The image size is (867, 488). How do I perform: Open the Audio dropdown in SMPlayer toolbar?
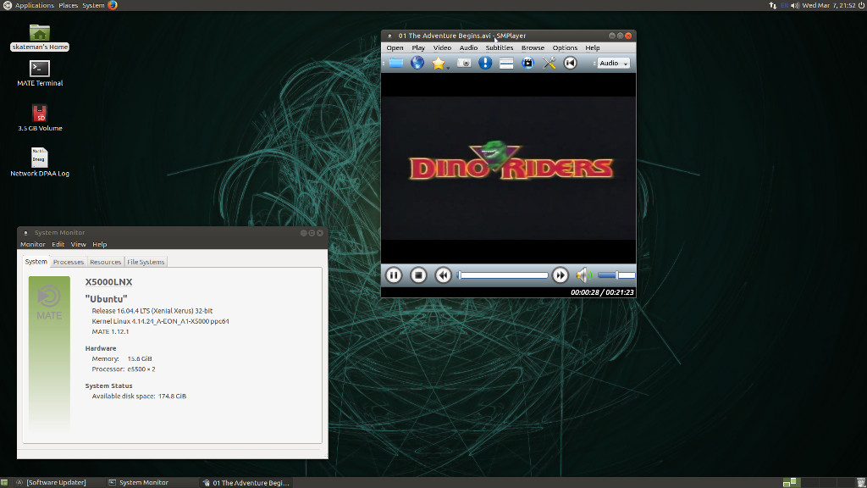point(613,63)
